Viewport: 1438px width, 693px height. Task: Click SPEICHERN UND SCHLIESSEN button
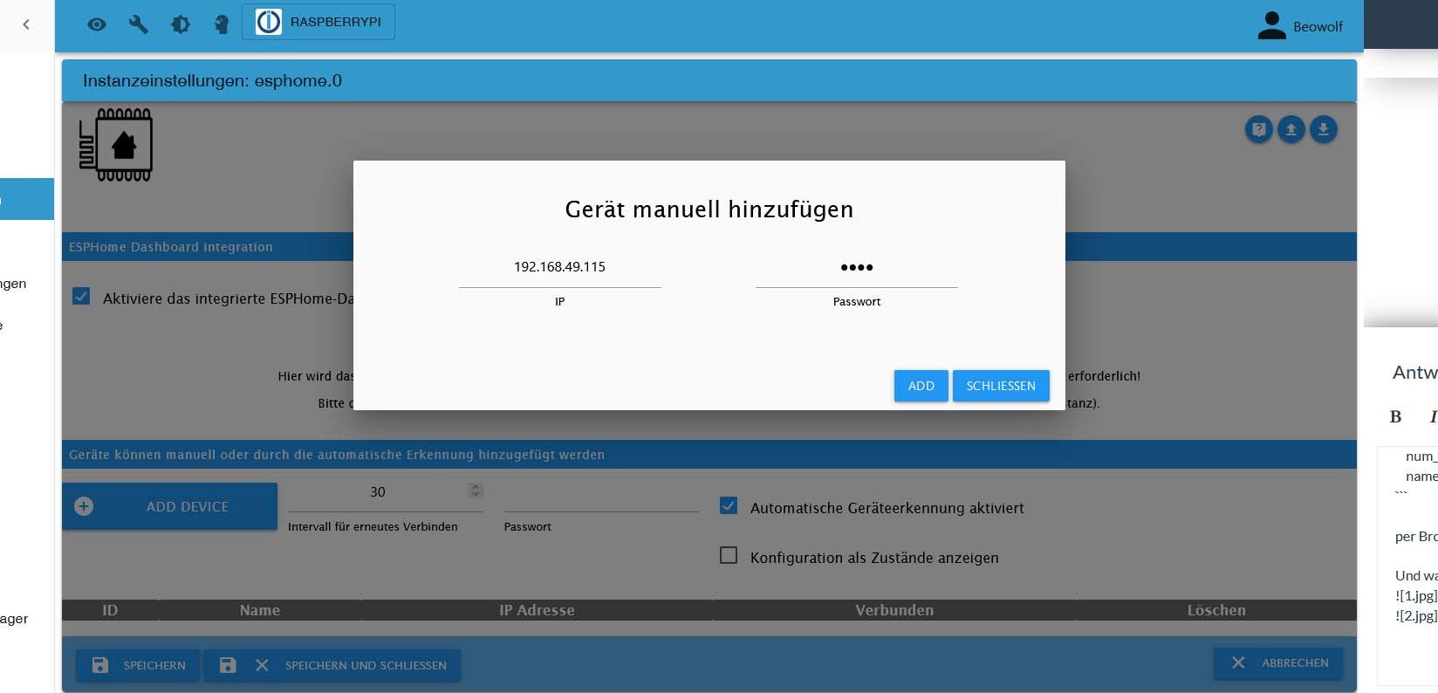pyautogui.click(x=332, y=665)
